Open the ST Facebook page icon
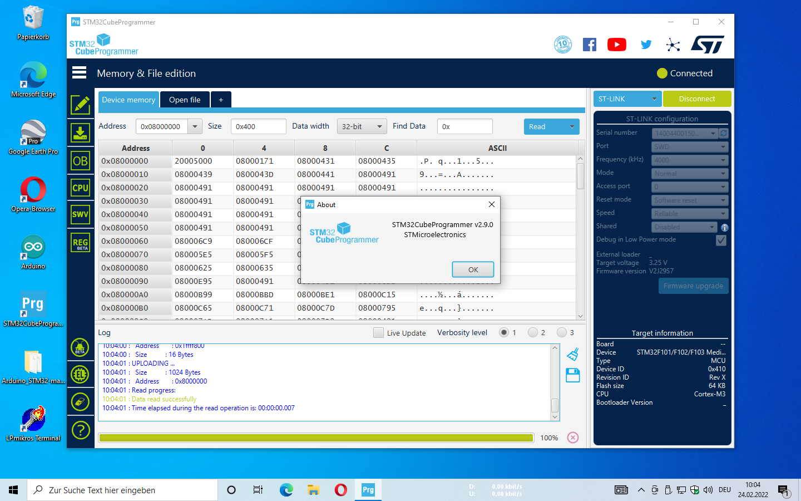Screen dimensions: 801x501 point(590,45)
